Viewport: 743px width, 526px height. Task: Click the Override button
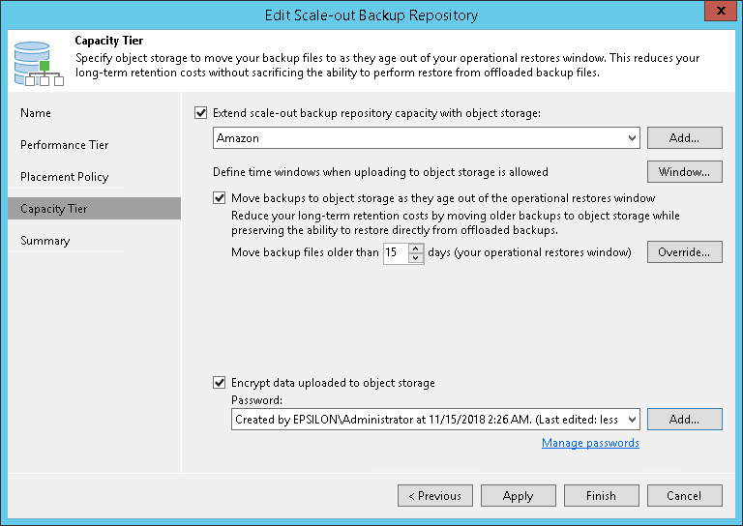tap(684, 253)
